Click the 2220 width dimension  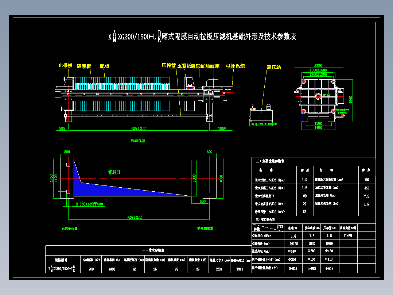(x=318, y=65)
